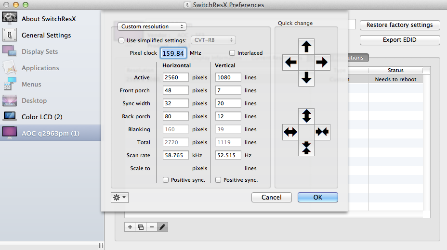
Task: Open General Settings in sidebar
Action: pyautogui.click(x=51, y=35)
